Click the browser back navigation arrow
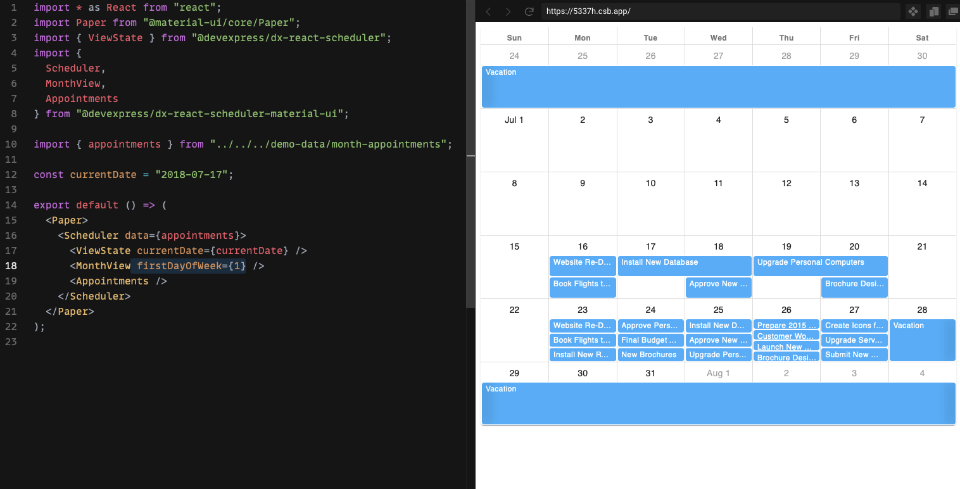This screenshot has width=960, height=489. tap(488, 11)
